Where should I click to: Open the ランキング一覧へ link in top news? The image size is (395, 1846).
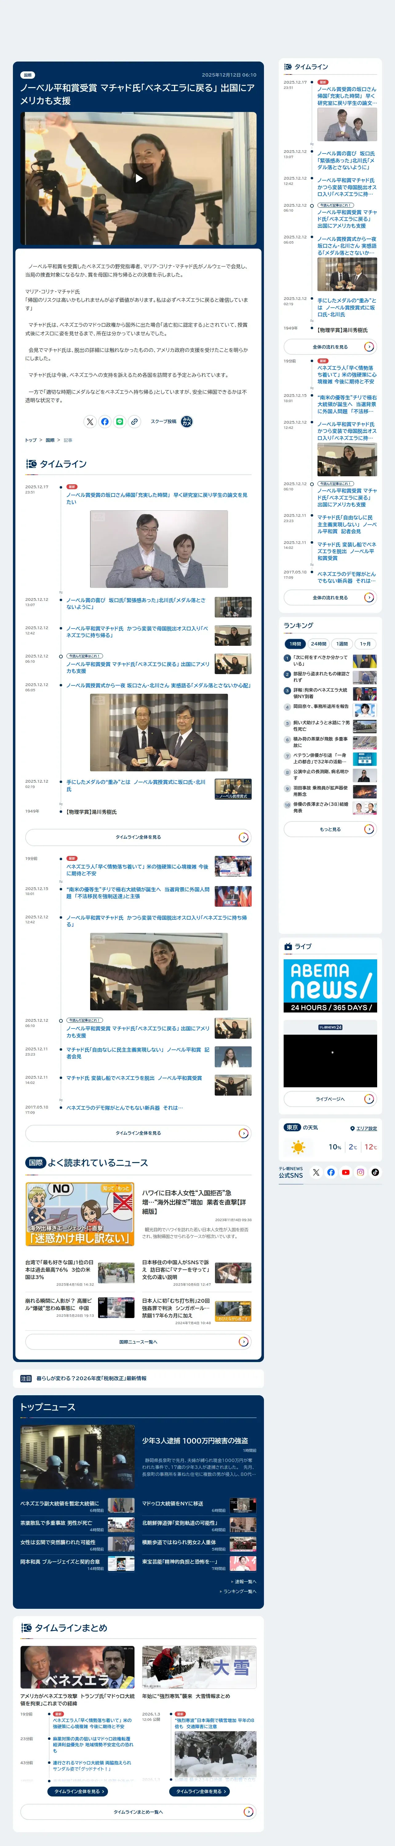coord(238,1591)
